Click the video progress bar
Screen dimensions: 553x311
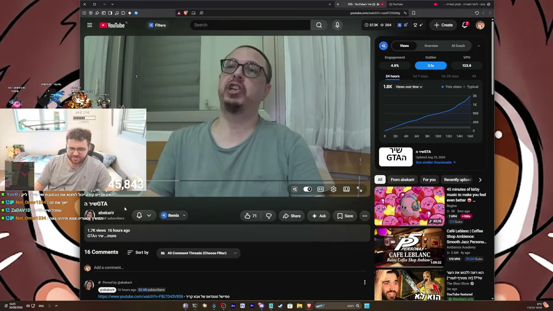coord(227,181)
